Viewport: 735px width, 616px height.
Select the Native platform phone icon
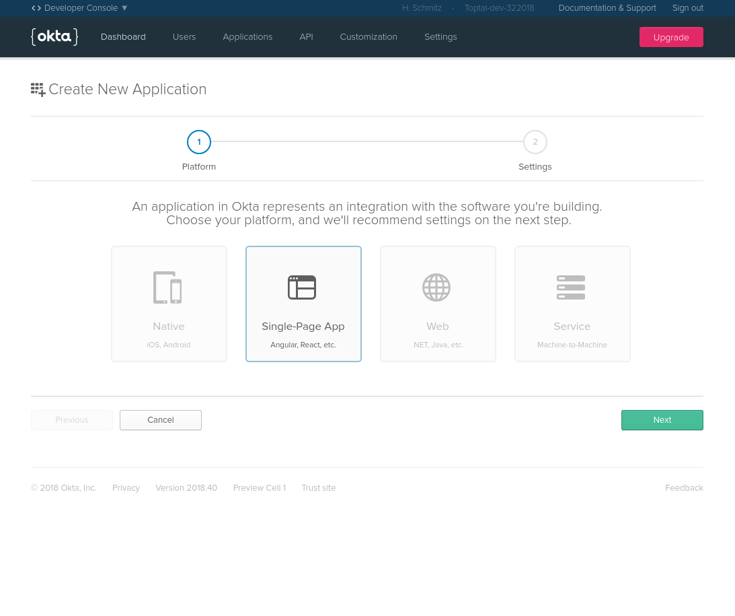click(167, 287)
